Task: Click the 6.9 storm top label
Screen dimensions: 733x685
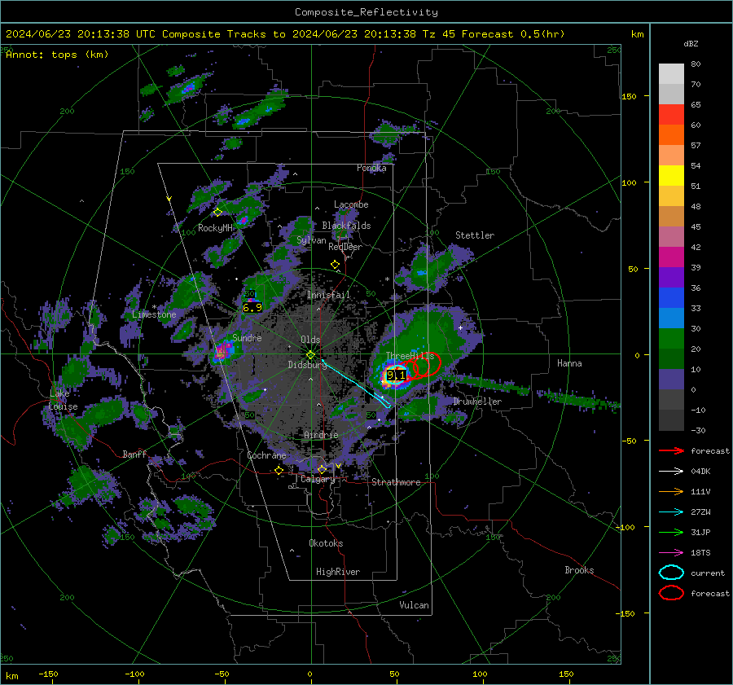Action: pyautogui.click(x=252, y=308)
